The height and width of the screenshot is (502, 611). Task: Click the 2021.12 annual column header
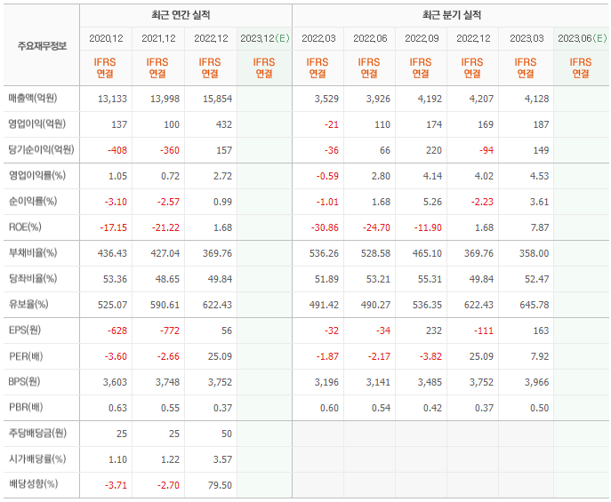point(158,38)
